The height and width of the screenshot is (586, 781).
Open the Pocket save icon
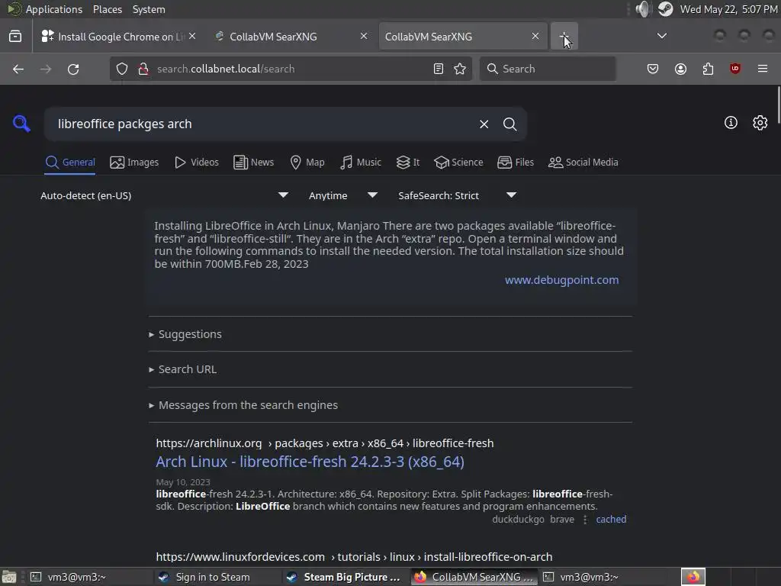point(653,69)
